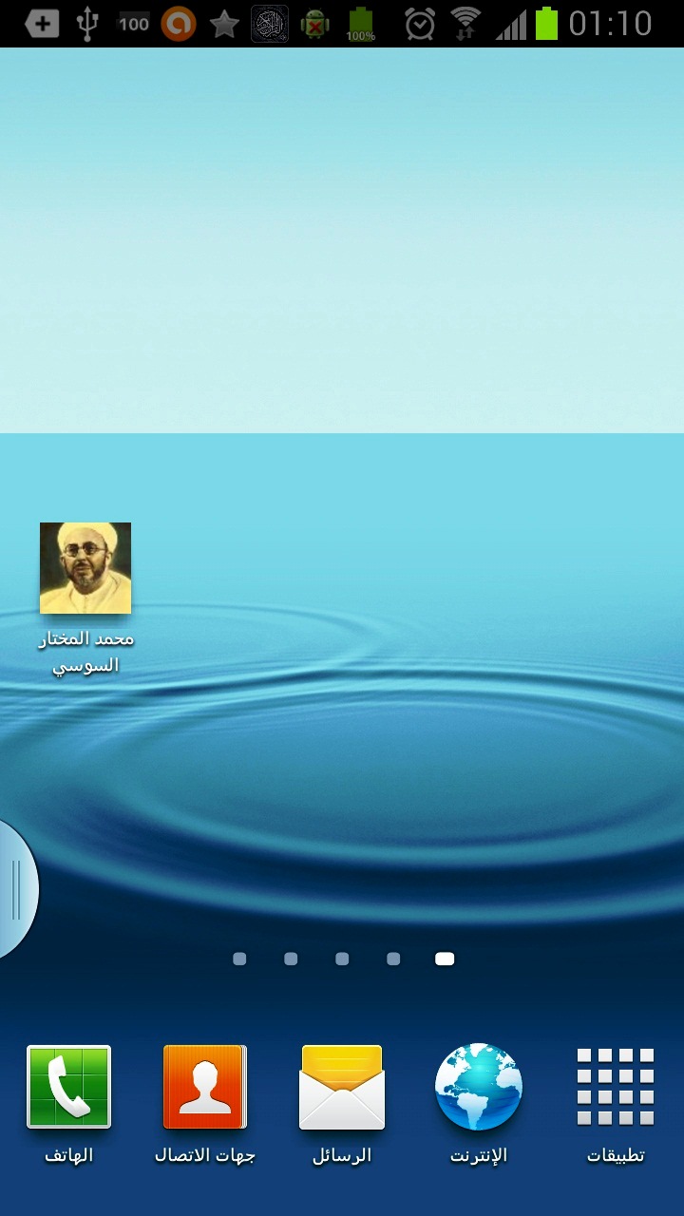Switch to the second home page dot
The width and height of the screenshot is (684, 1216).
point(291,959)
